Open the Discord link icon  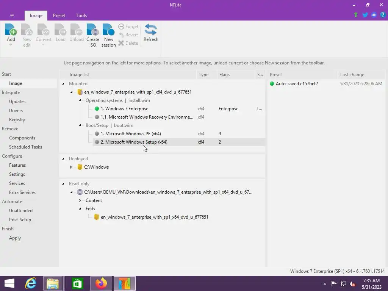pyautogui.click(x=374, y=15)
